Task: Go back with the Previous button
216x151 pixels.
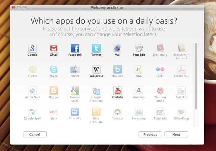Action: click(x=150, y=134)
